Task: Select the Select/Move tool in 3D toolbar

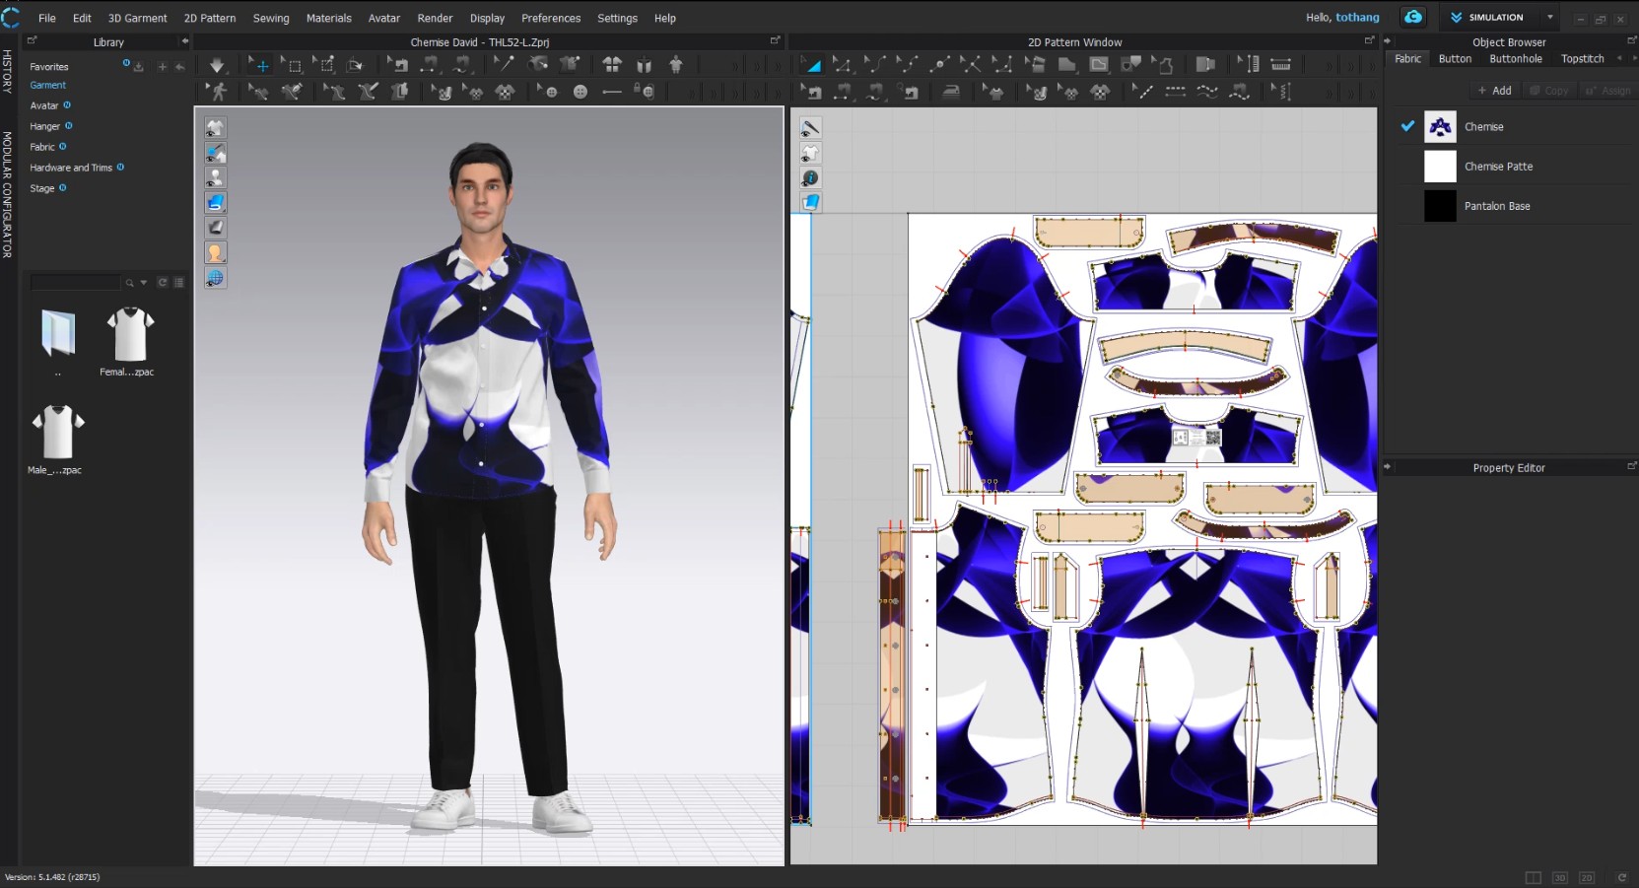Action: [259, 65]
